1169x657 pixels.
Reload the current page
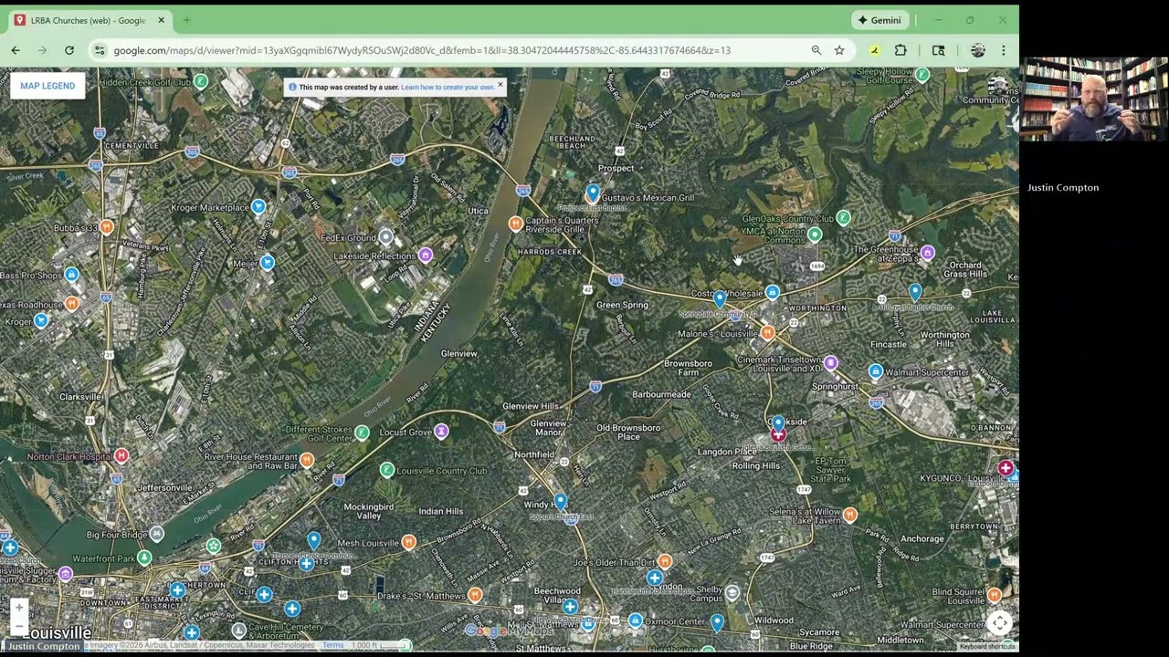[68, 50]
